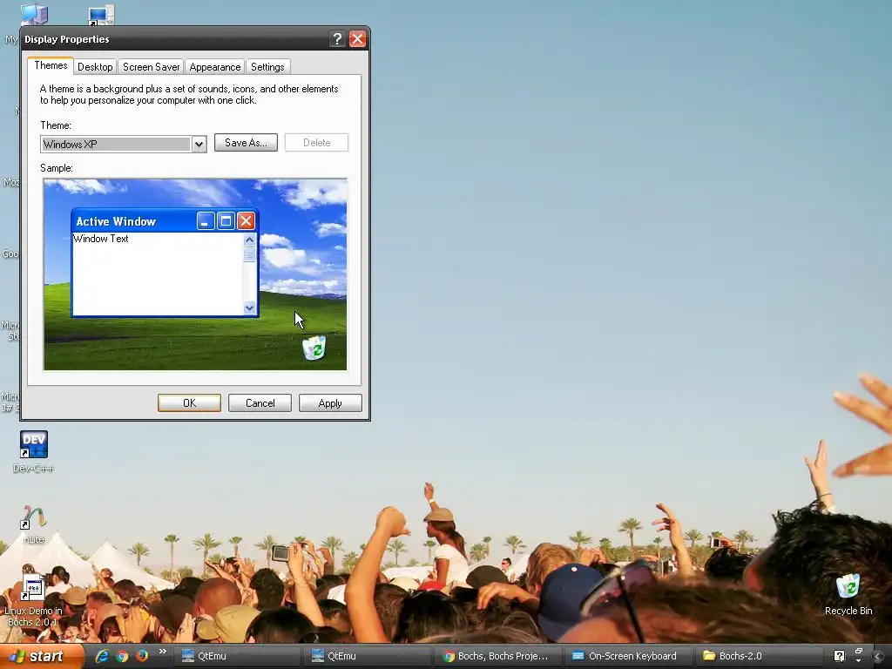Click the restore-window tray icon
Image resolution: width=892 pixels, height=669 pixels.
[859, 652]
